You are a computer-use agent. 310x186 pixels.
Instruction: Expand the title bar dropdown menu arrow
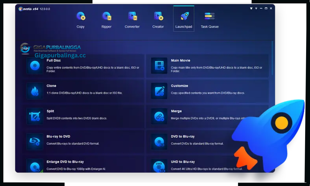[256, 8]
